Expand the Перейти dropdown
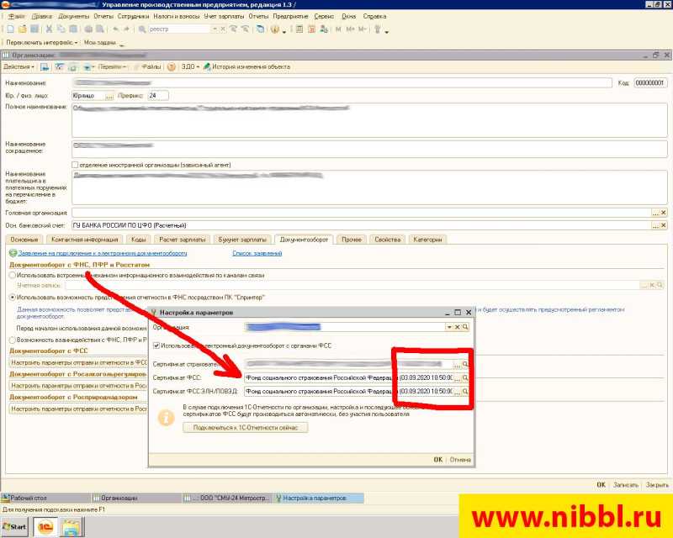This screenshot has height=538, width=673. 112,67
